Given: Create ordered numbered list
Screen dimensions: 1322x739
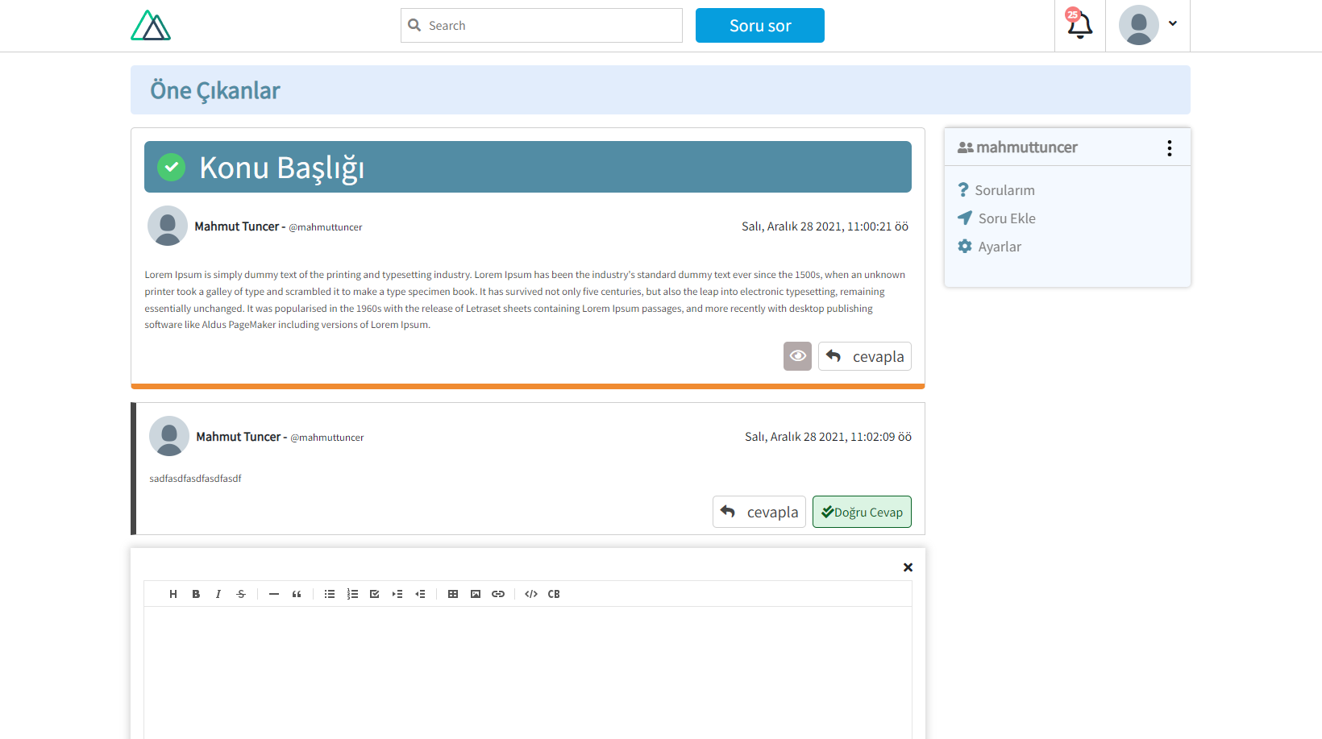Looking at the screenshot, I should pyautogui.click(x=352, y=594).
